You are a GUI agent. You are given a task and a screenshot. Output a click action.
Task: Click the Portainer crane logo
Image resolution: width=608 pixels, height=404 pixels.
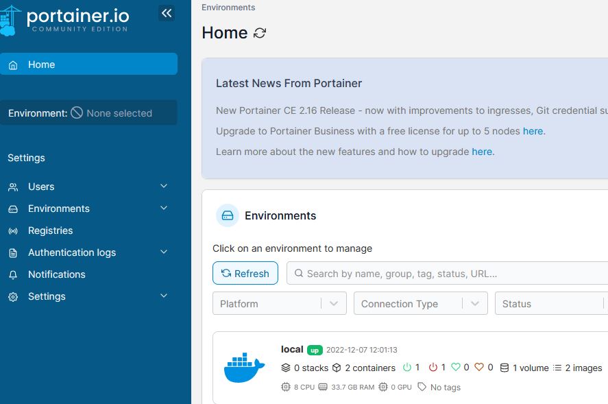(9, 21)
